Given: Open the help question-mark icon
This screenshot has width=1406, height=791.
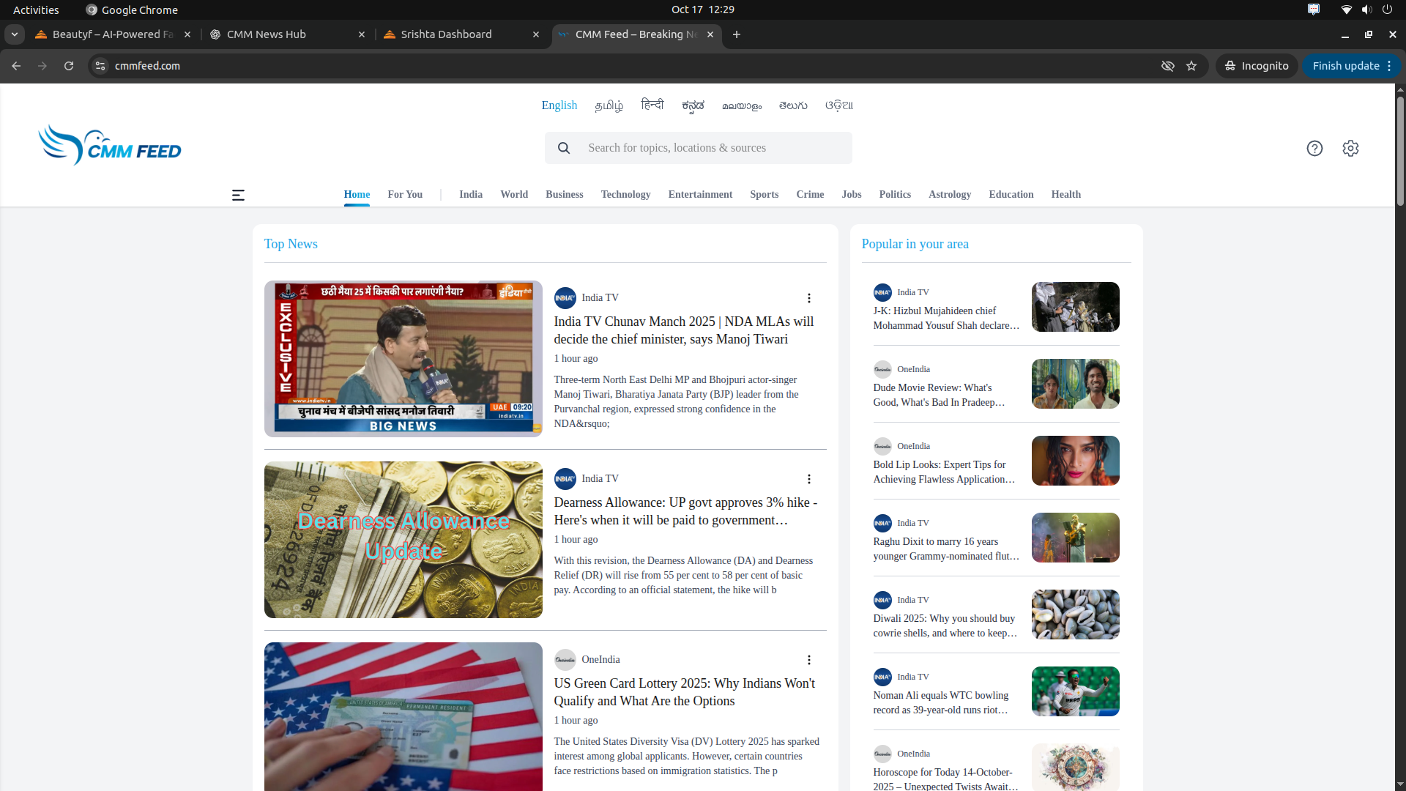Looking at the screenshot, I should [1314, 148].
